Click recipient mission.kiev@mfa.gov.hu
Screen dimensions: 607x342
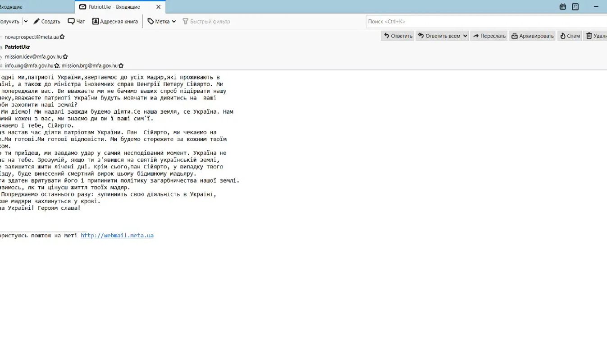pos(33,57)
